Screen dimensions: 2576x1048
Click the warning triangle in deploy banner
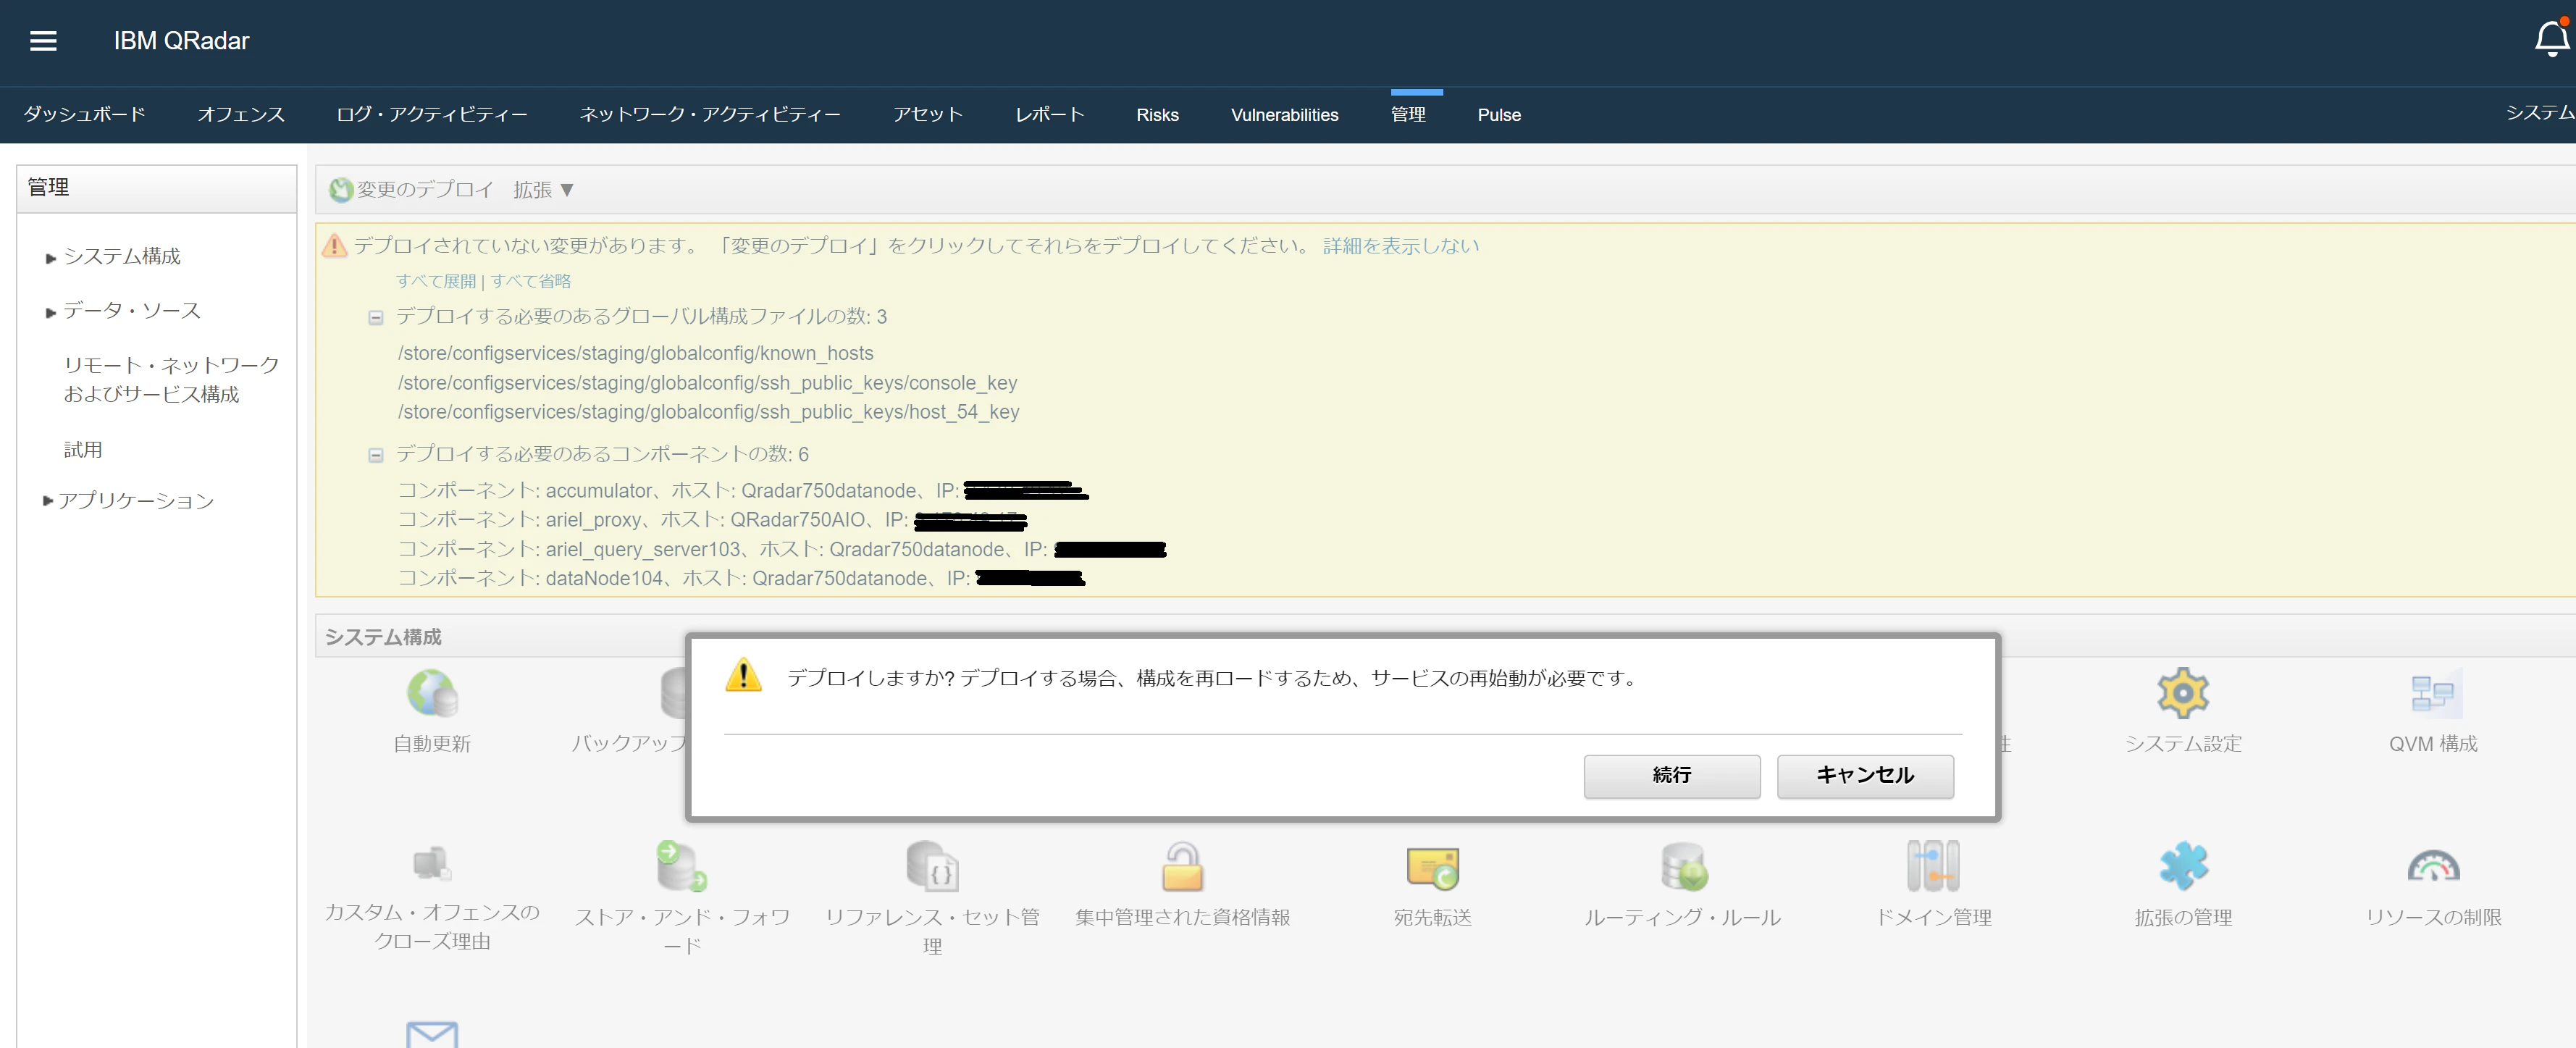pyautogui.click(x=334, y=245)
